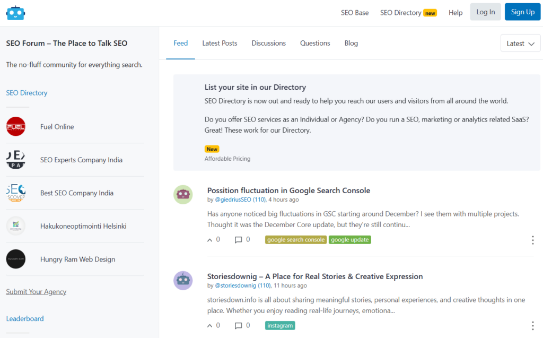Filter by the google search console tag

pyautogui.click(x=295, y=240)
